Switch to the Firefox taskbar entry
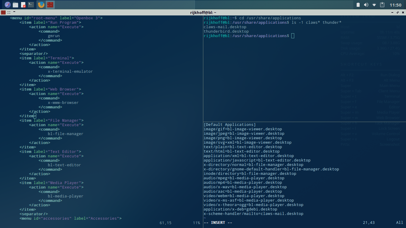406x228 pixels. (x=41, y=5)
